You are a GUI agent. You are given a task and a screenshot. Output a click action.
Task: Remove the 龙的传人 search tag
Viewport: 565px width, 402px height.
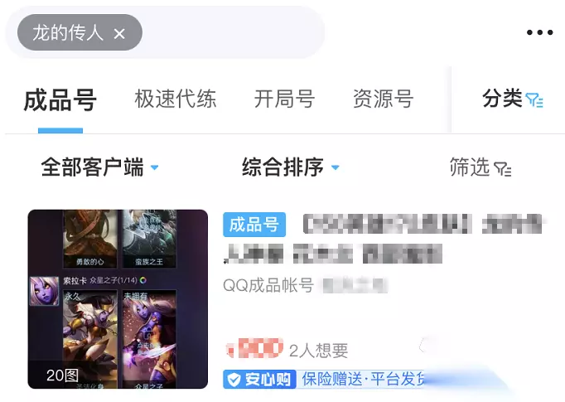pyautogui.click(x=119, y=34)
